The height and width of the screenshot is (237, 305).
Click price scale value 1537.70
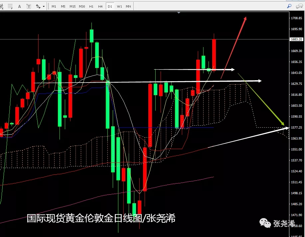(x=296, y=160)
